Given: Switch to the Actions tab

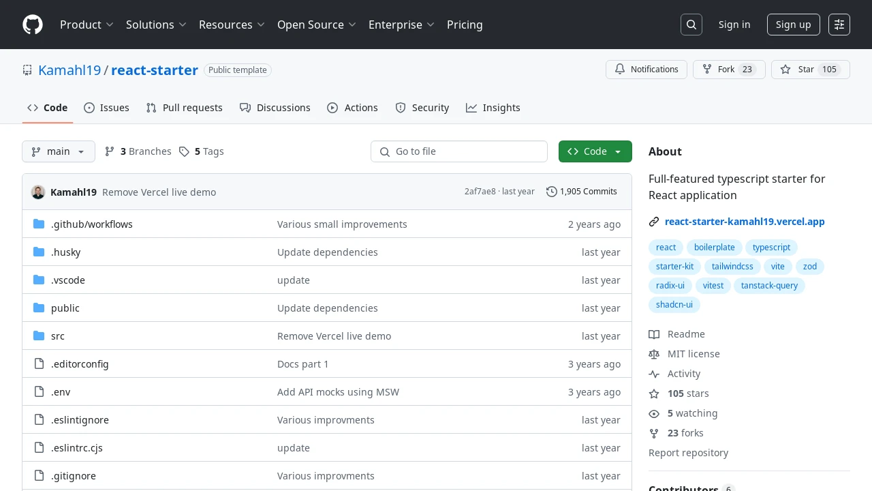Looking at the screenshot, I should pos(352,108).
